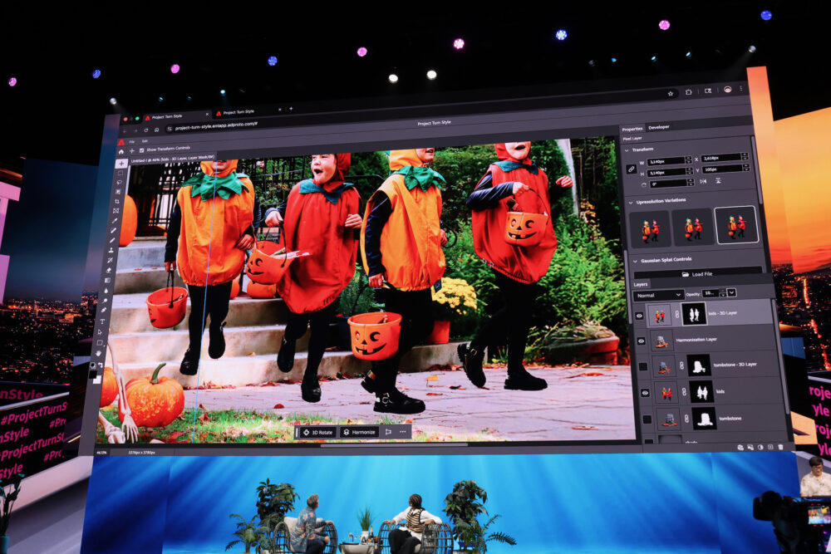The width and height of the screenshot is (831, 554).
Task: Select the Move tool in the left toolbar
Action: click(x=121, y=164)
